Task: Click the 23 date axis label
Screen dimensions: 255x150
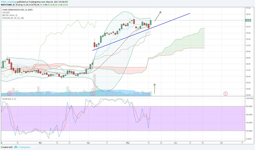Action: pyautogui.click(x=161, y=143)
